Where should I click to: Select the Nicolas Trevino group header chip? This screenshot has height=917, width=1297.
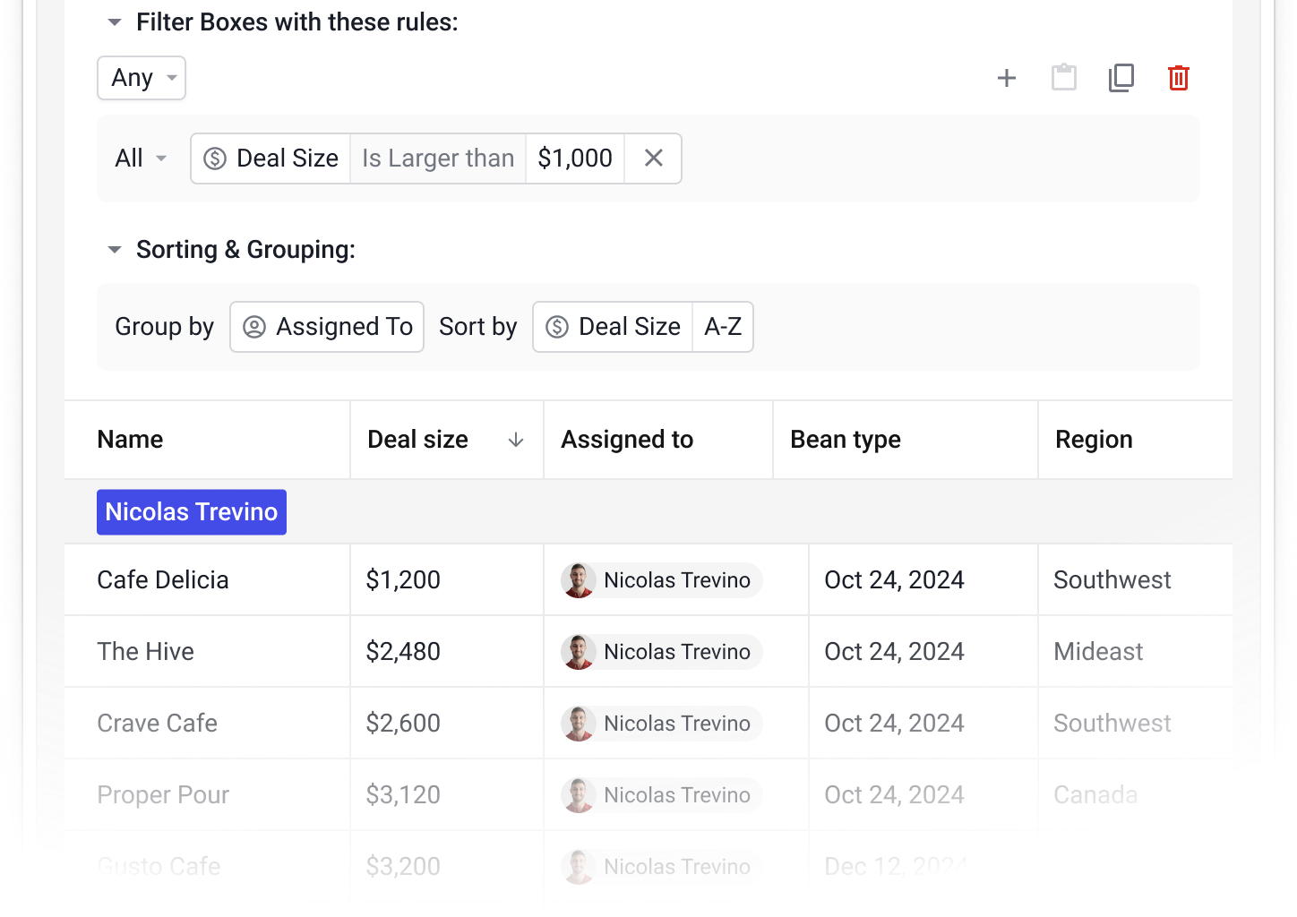click(191, 511)
